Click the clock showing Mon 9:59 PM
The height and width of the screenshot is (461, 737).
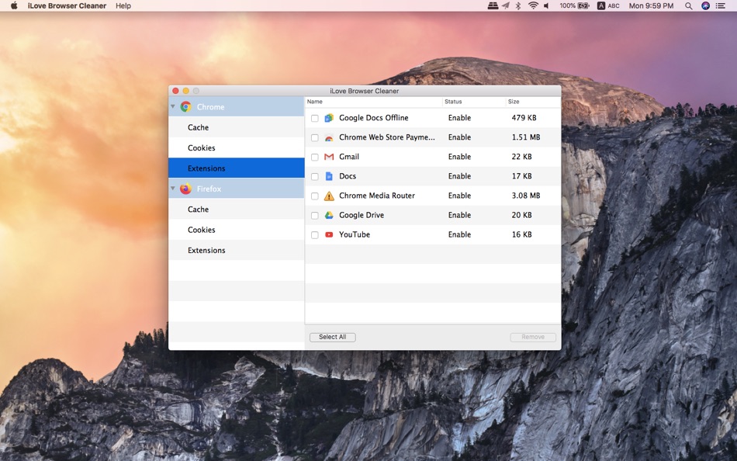point(651,5)
